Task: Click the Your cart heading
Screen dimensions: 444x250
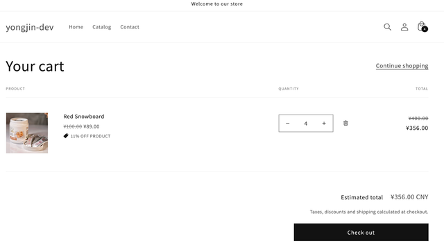Action: 35,67
